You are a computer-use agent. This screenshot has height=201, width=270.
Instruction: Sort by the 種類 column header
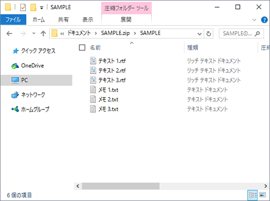pyautogui.click(x=193, y=47)
